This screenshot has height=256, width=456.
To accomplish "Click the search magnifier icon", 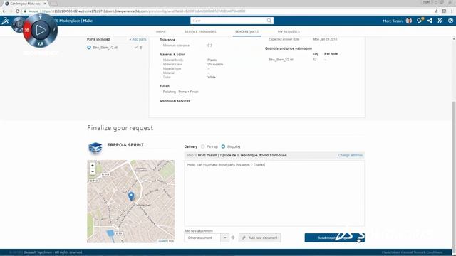I will click(x=269, y=21).
